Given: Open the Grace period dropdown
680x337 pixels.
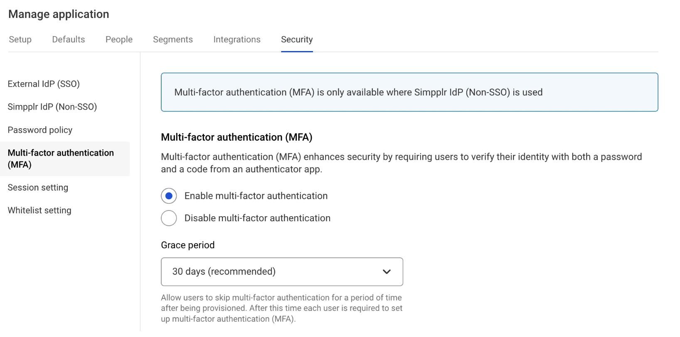Looking at the screenshot, I should tap(281, 272).
